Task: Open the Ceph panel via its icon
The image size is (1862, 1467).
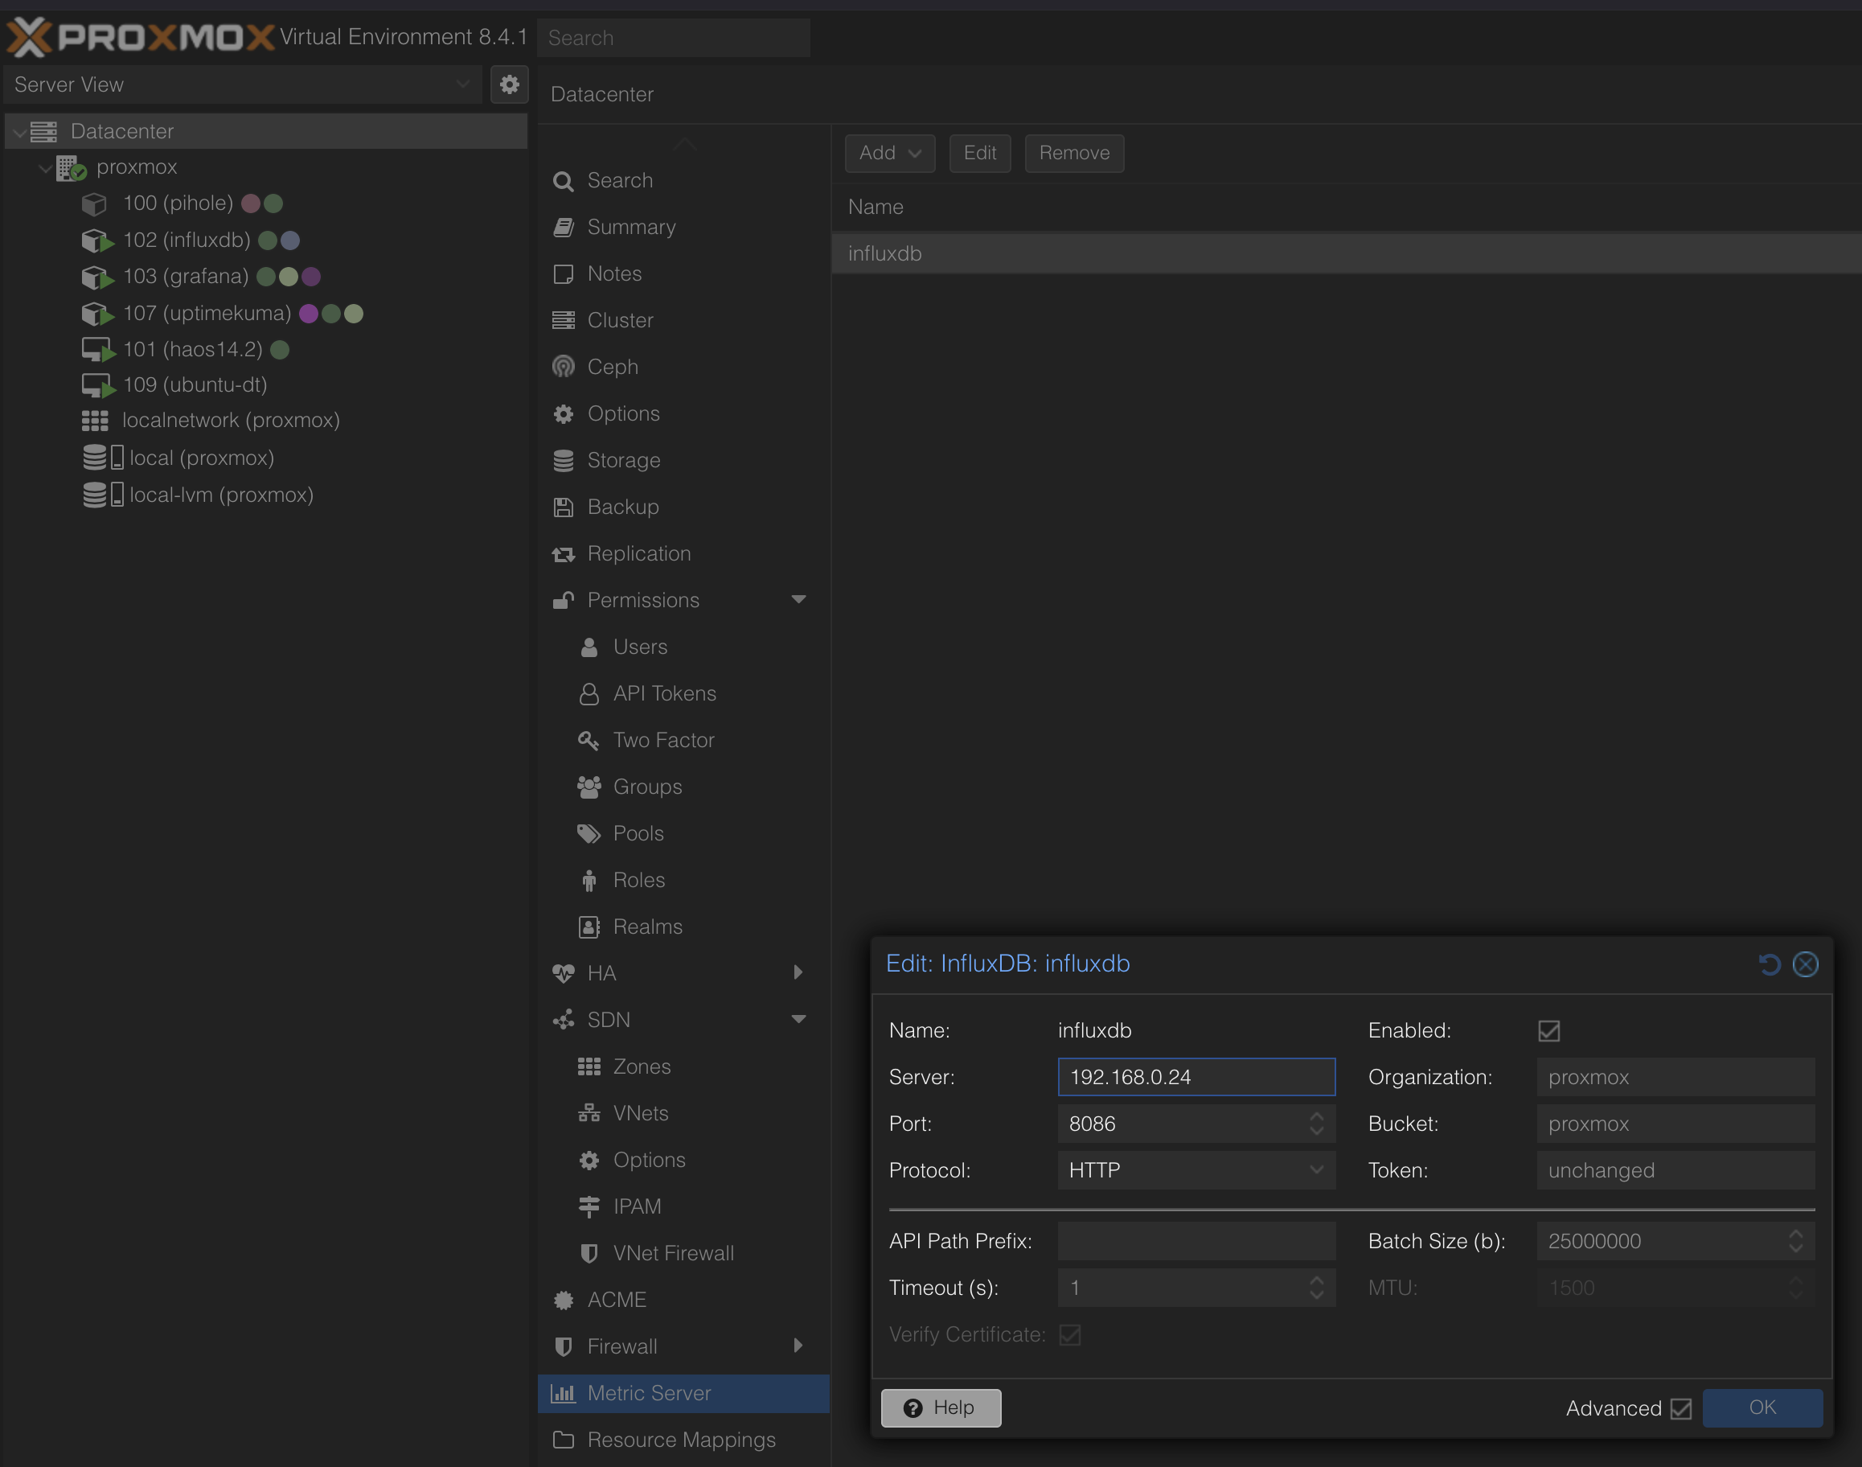Action: click(564, 367)
